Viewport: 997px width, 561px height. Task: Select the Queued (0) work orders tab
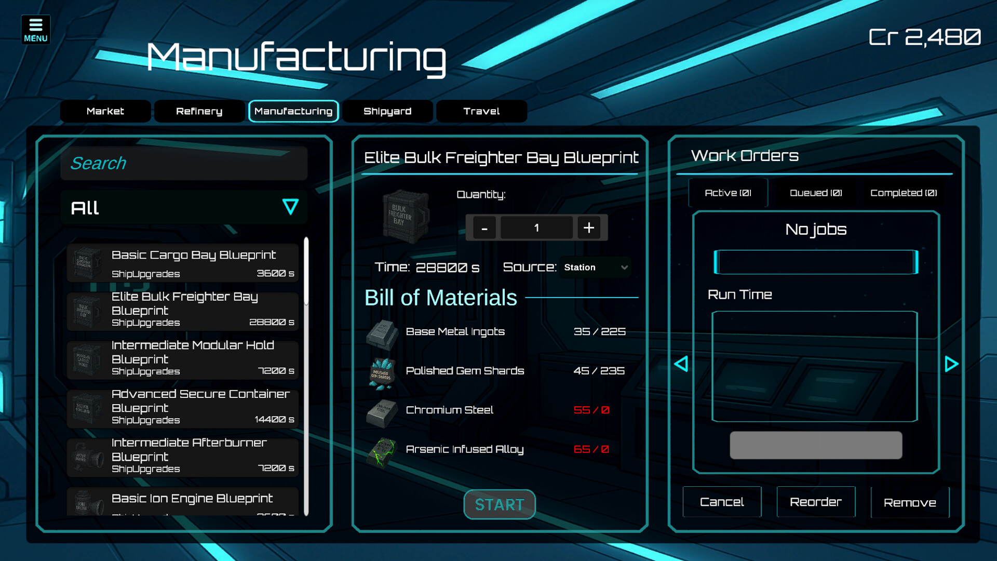[815, 193]
